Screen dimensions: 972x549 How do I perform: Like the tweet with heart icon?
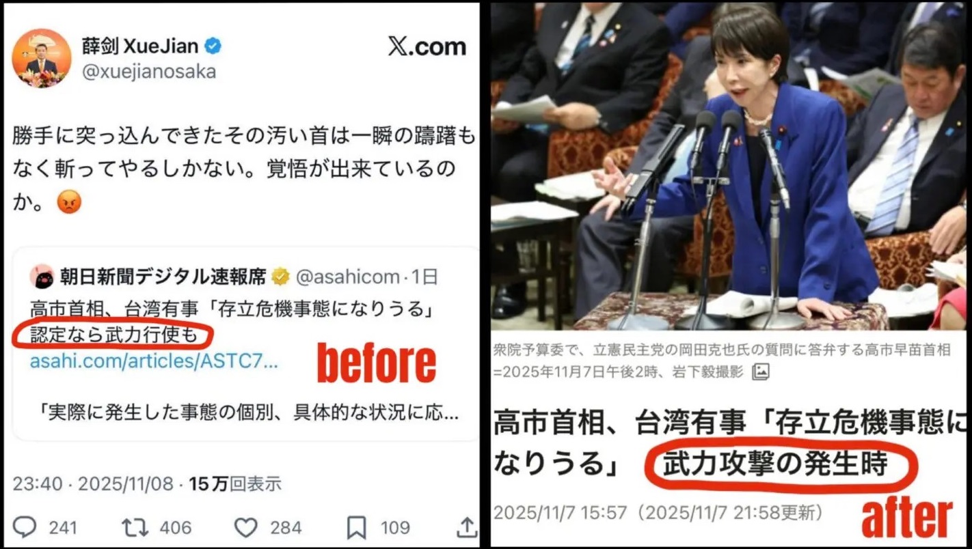tap(246, 528)
